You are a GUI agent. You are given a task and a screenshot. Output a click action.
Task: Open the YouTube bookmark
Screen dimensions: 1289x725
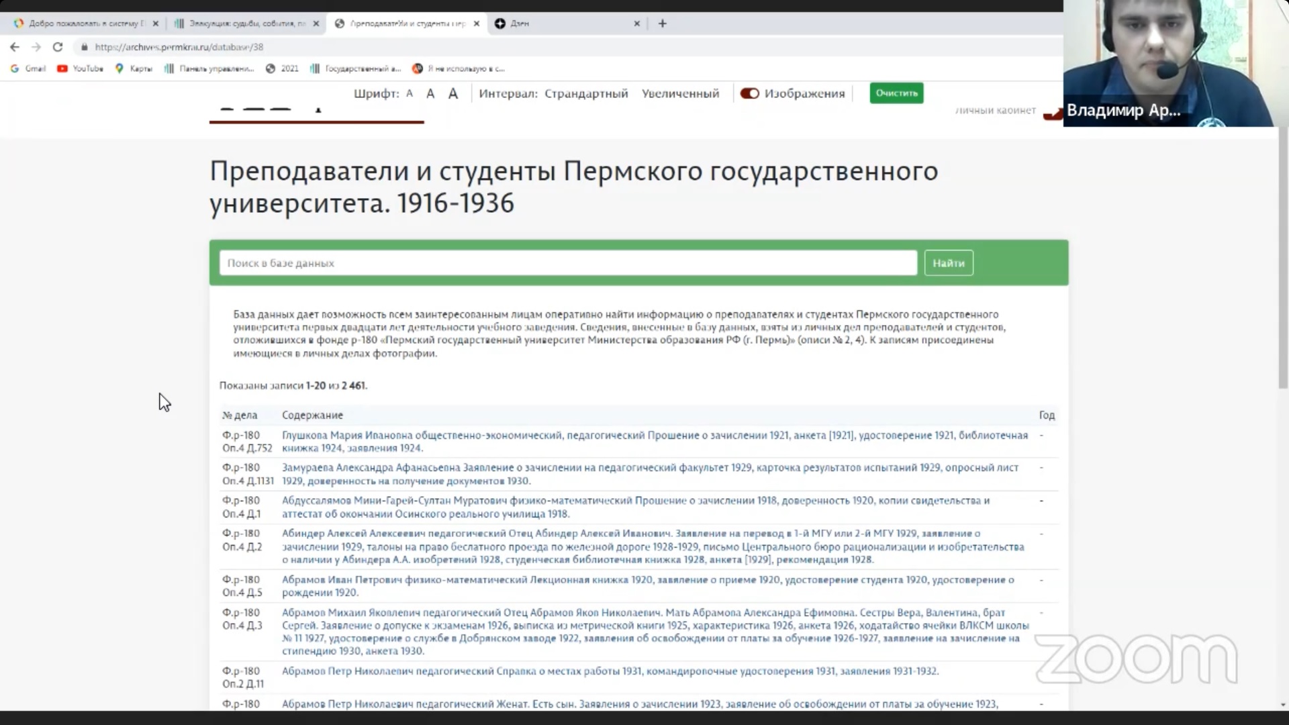tap(81, 68)
